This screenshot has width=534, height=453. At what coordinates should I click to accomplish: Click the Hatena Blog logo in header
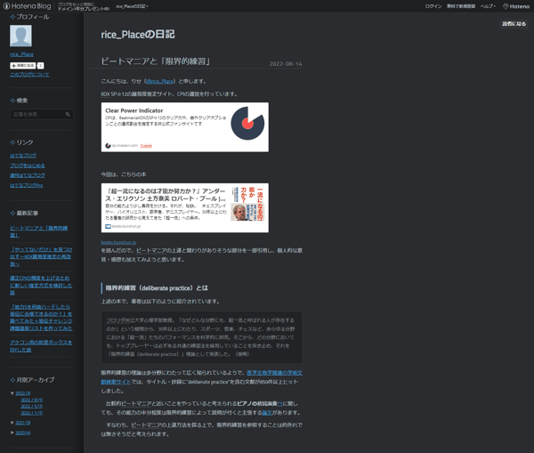28,6
